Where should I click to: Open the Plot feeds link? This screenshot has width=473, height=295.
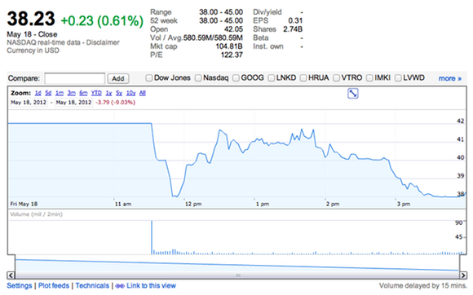54,286
